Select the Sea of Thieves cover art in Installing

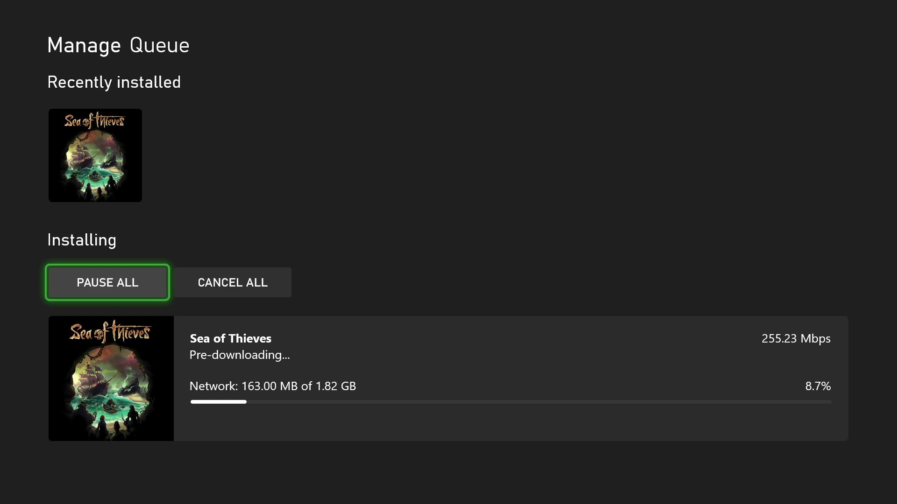[111, 378]
